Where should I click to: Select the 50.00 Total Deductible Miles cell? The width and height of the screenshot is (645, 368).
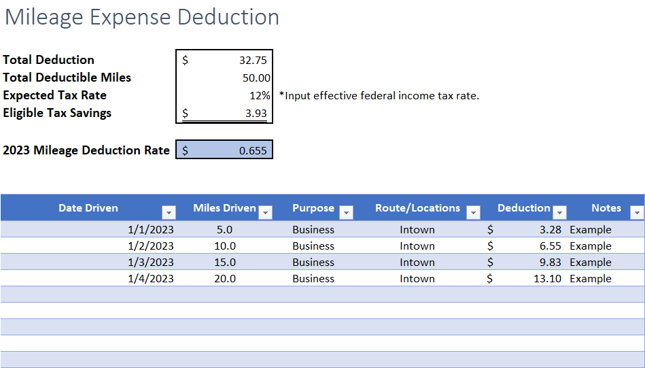[x=224, y=78]
